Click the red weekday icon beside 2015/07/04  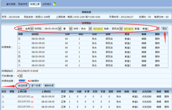coord(32,107)
